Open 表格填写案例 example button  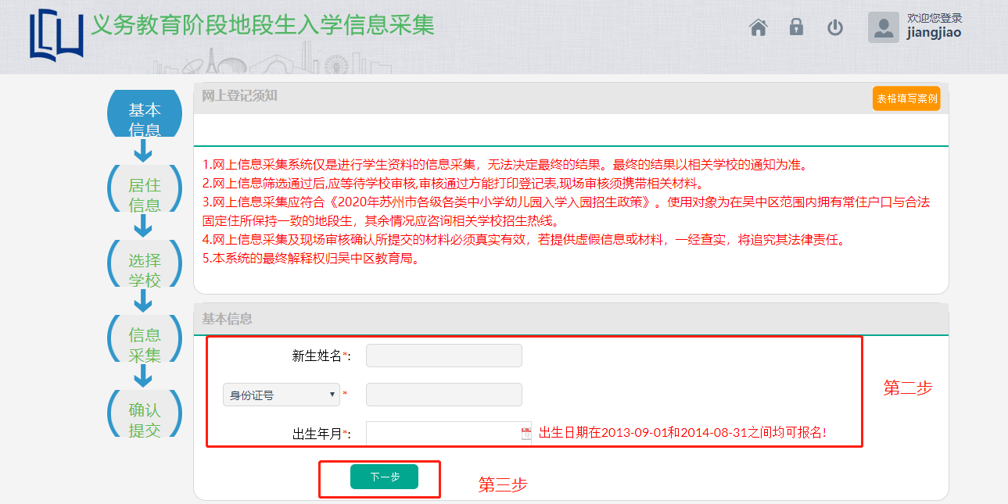tap(906, 98)
